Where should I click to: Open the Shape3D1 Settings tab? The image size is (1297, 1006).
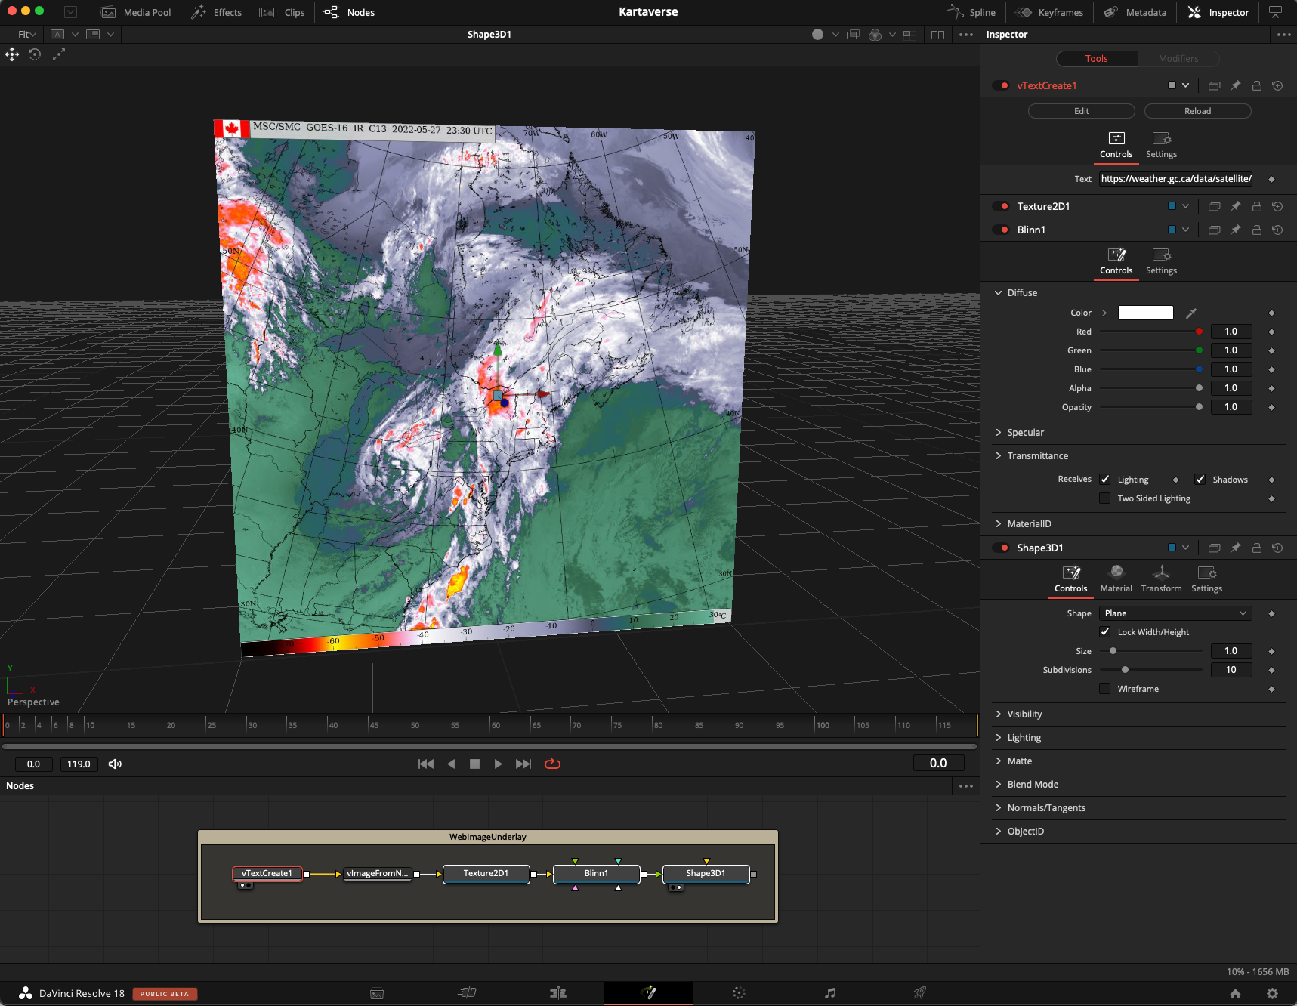(x=1206, y=579)
